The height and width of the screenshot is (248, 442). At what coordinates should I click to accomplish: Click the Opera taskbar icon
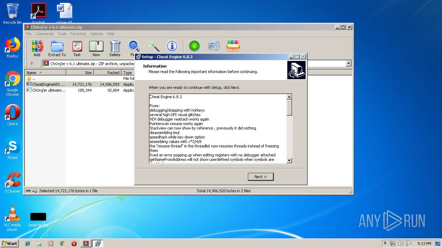[x=74, y=244]
